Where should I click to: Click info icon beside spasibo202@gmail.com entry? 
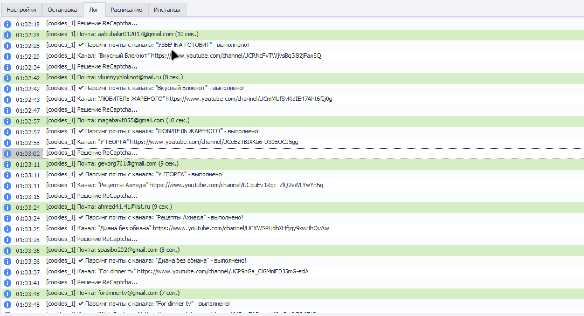click(7, 251)
